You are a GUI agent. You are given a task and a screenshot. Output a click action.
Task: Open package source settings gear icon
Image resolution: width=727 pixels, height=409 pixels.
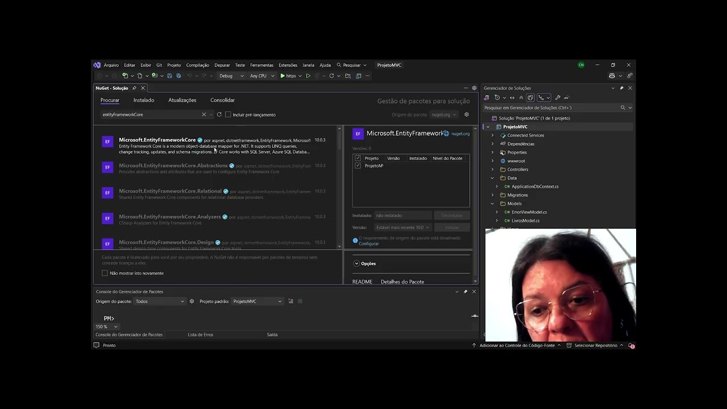tap(466, 114)
